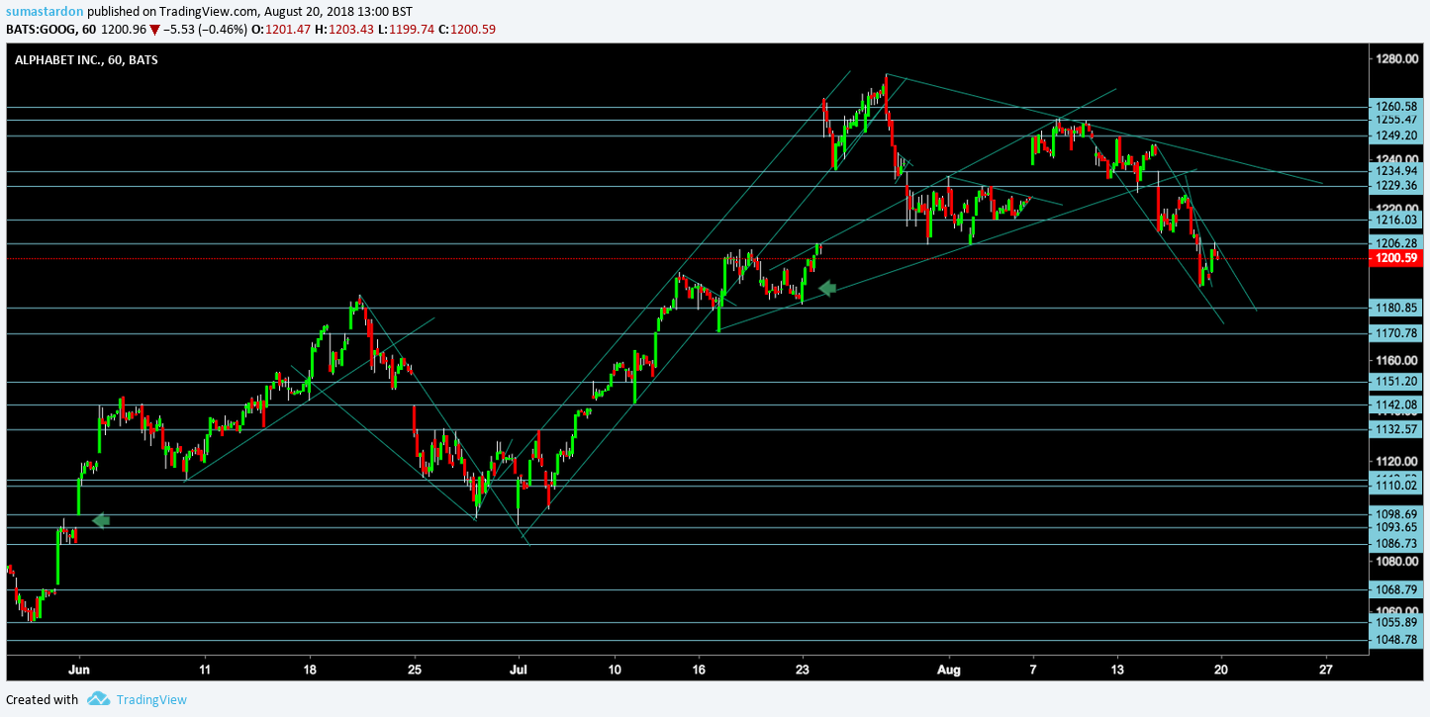Click the 1180.85 price level label
Screen dimensions: 1430x717
tap(1396, 308)
